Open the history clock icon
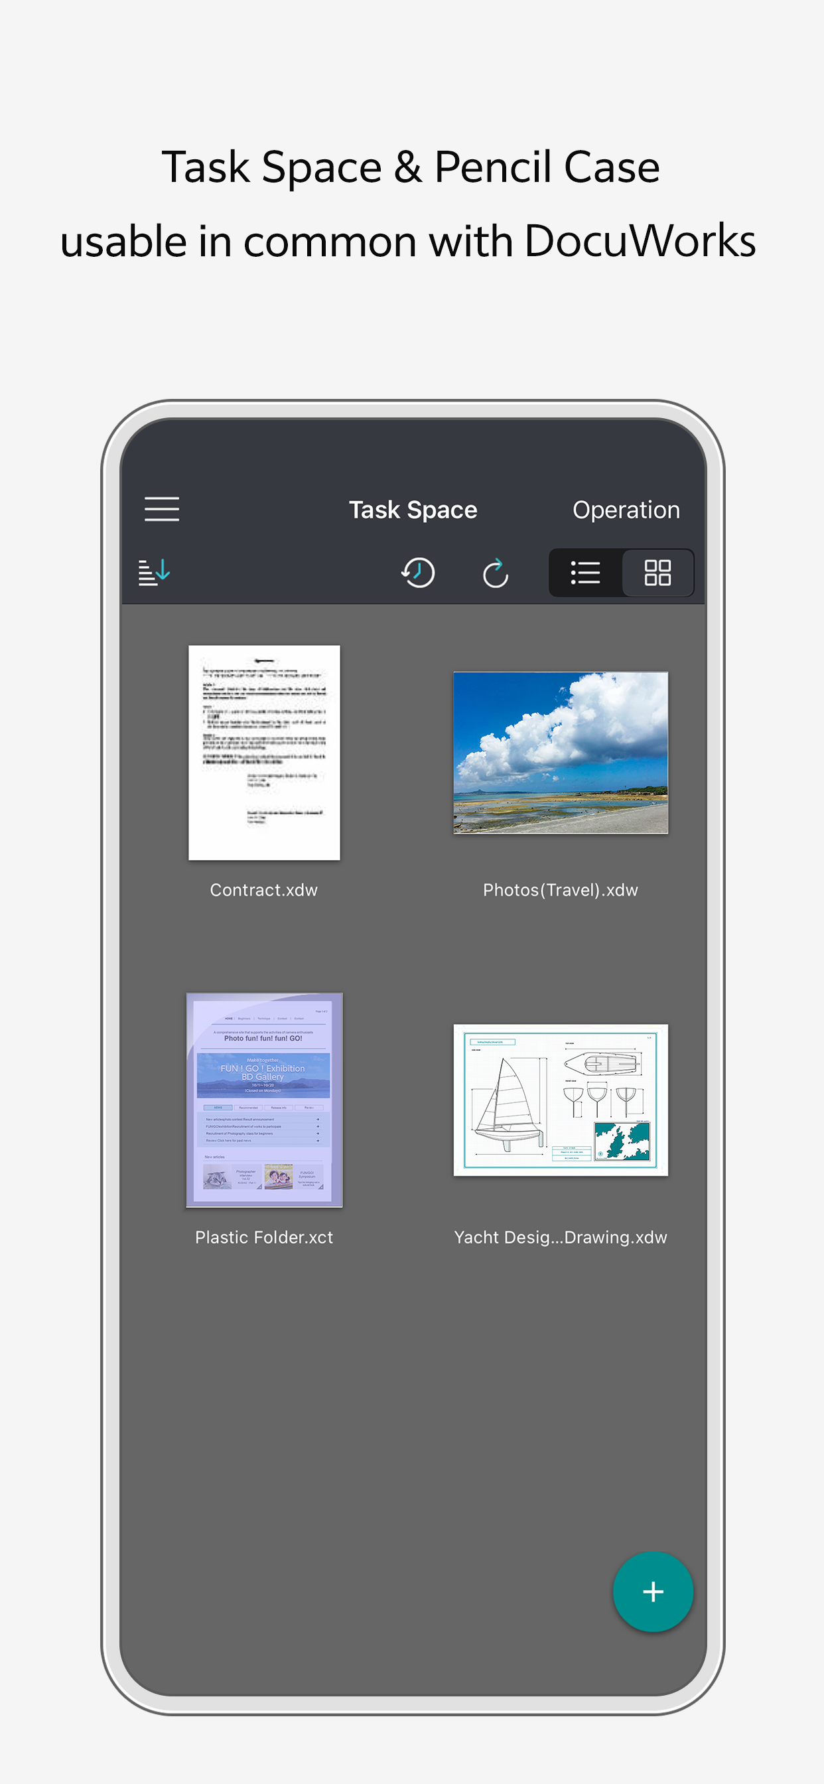The height and width of the screenshot is (1784, 824). pos(418,573)
